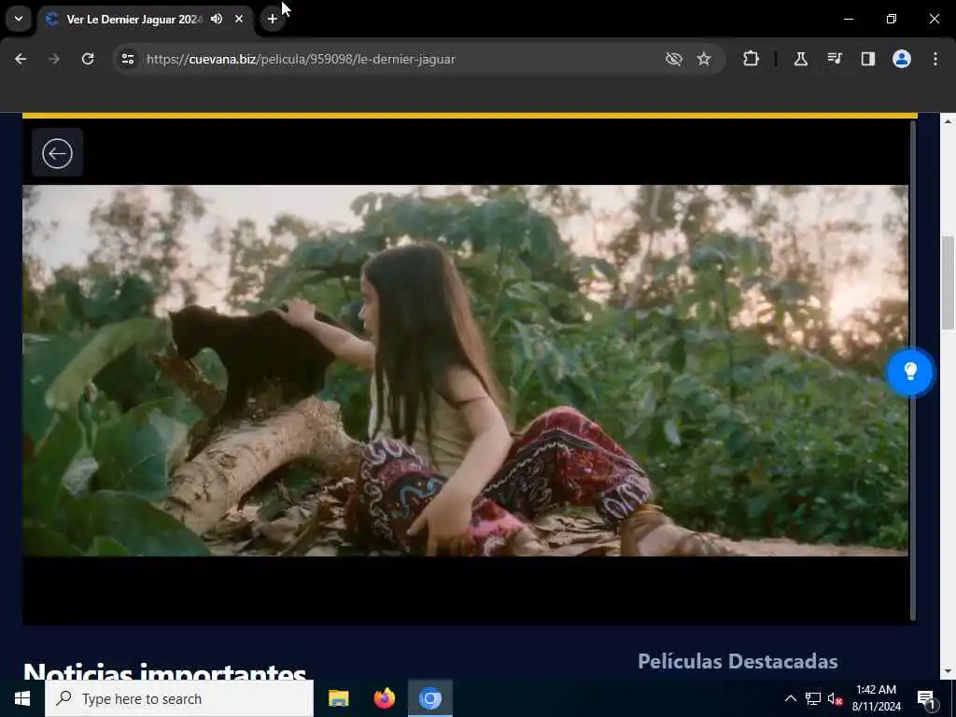Click the blue lightbulb floating button
956x717 pixels.
pos(909,372)
